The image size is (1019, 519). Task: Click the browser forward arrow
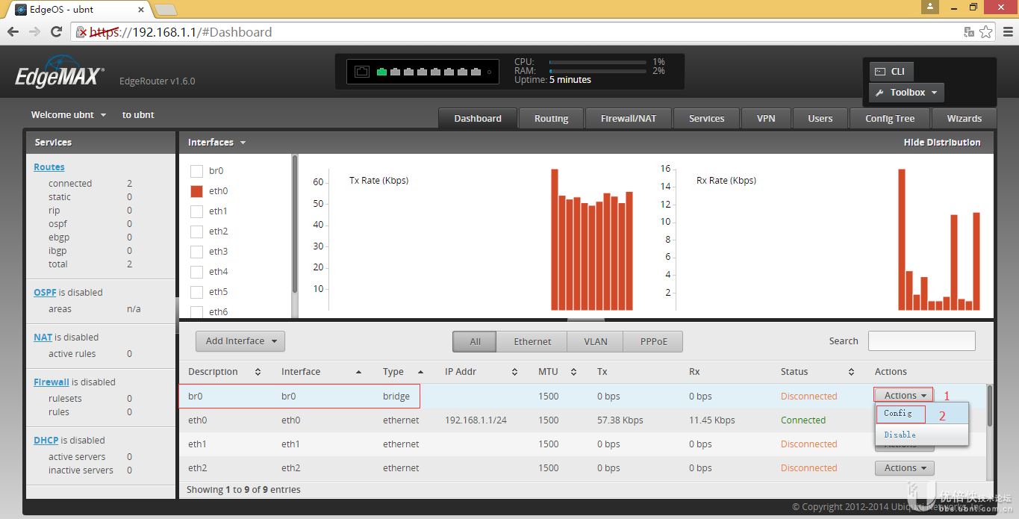click(x=34, y=32)
